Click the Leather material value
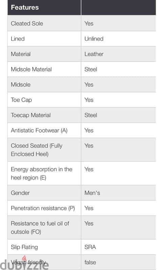This screenshot has width=163, height=270. click(94, 54)
